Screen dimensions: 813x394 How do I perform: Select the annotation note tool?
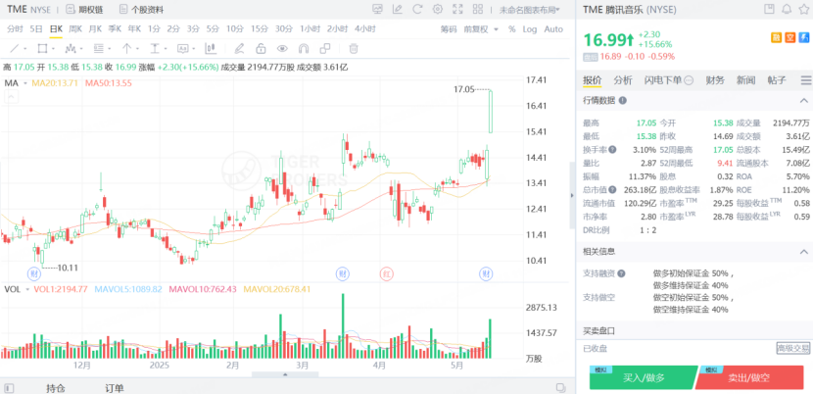[x=182, y=49]
